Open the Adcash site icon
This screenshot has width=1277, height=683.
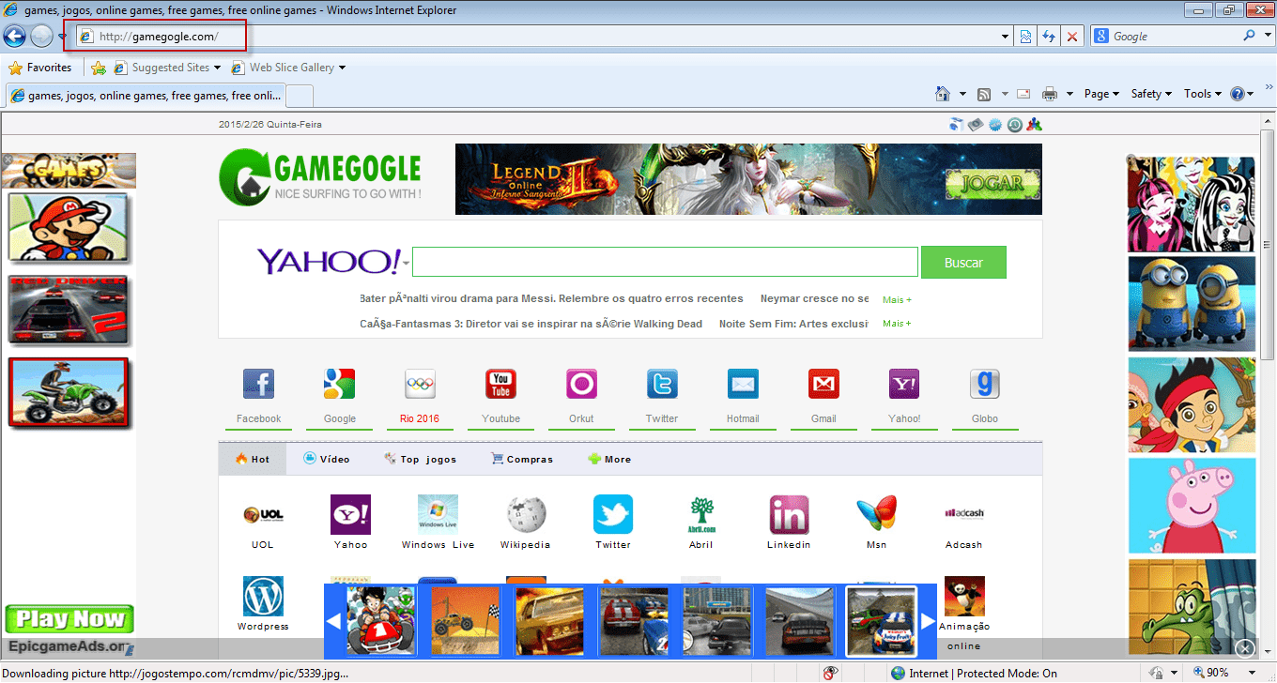coord(963,514)
